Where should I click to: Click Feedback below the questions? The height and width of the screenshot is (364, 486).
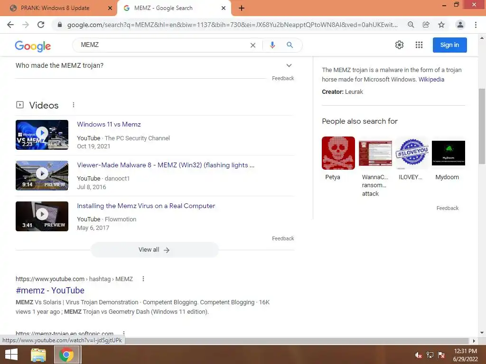coord(283,78)
